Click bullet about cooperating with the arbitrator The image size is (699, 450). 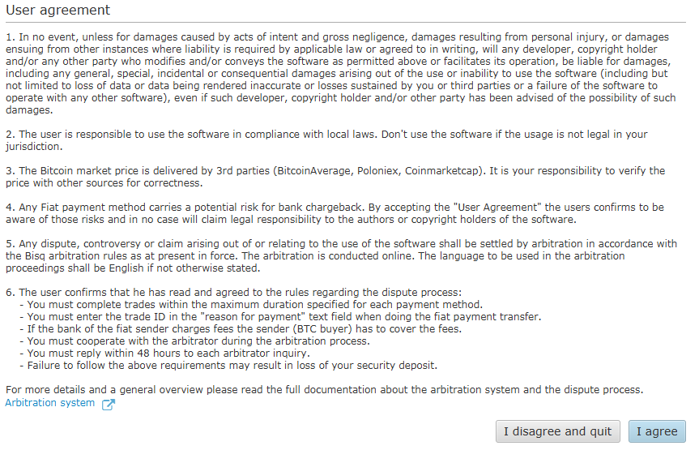point(195,341)
